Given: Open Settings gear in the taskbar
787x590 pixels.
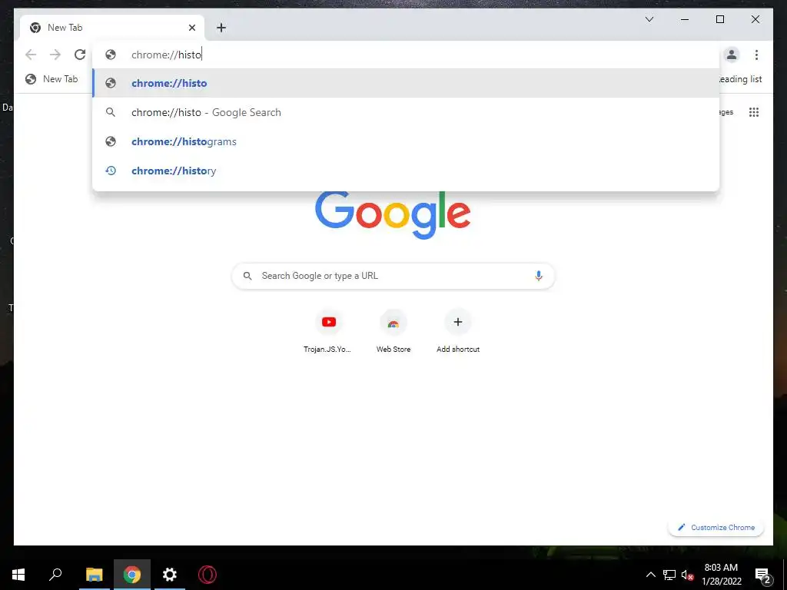Looking at the screenshot, I should pos(170,575).
